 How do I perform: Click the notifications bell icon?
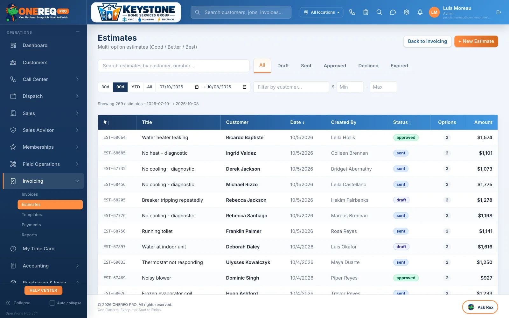(x=420, y=12)
